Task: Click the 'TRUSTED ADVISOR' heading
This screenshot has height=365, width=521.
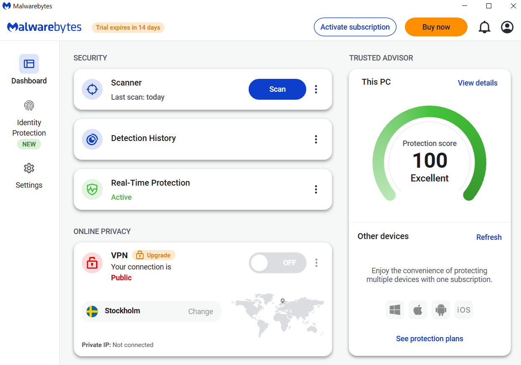Action: (381, 58)
